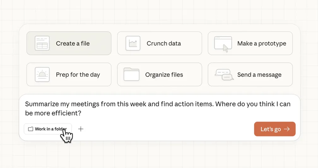Screen dimensions: 318x168
Task: Pick the "Make a prototype" label
Action: pos(262,43)
